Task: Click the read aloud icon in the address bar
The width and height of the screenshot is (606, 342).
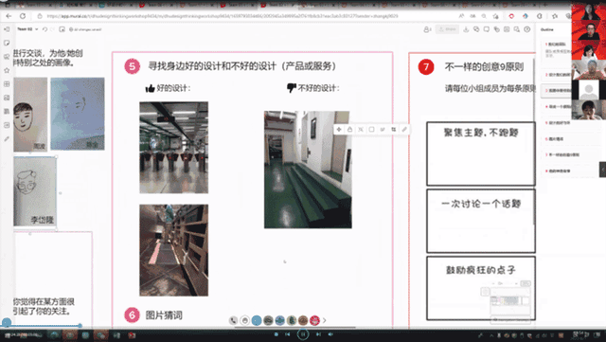Action: pyautogui.click(x=461, y=16)
